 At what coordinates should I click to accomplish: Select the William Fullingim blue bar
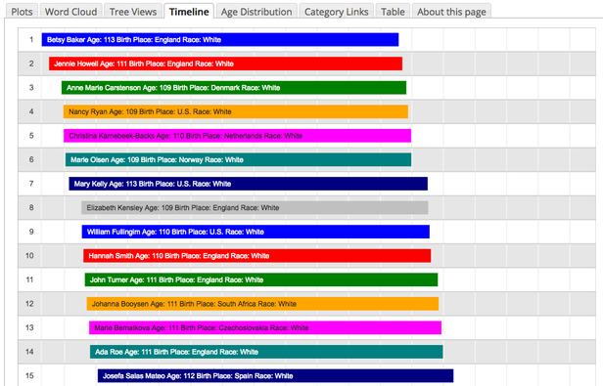255,232
